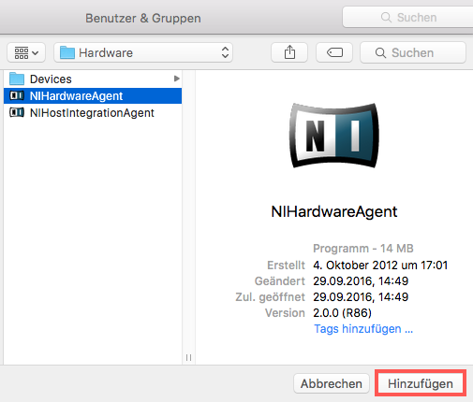Screen dimensions: 473x402
Task: Select NIHardwareAgent in the file list
Action: tap(93, 95)
